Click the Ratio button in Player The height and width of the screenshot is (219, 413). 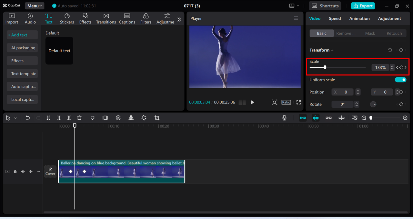coord(286,102)
